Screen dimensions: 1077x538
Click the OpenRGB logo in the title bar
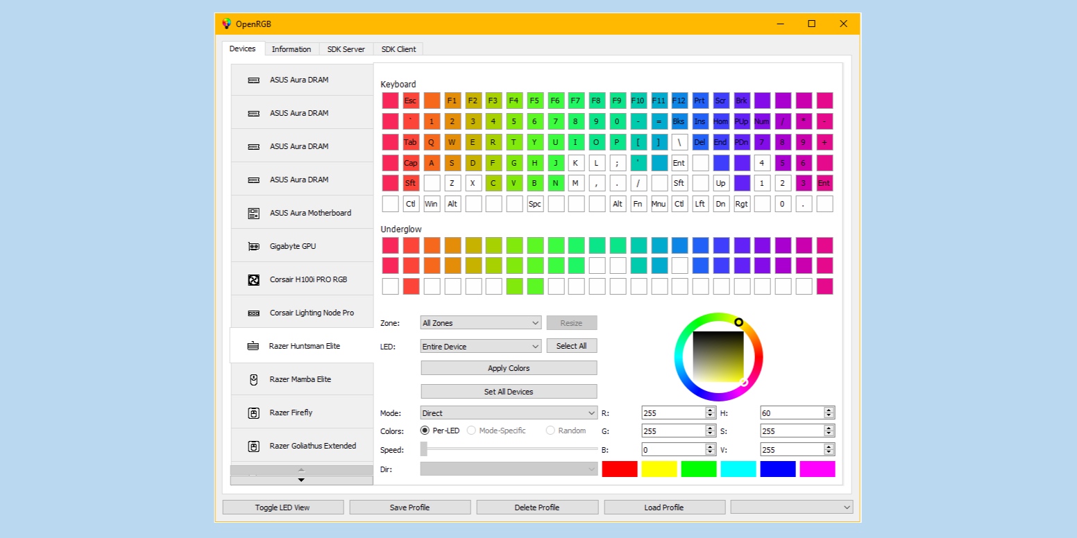pyautogui.click(x=226, y=24)
